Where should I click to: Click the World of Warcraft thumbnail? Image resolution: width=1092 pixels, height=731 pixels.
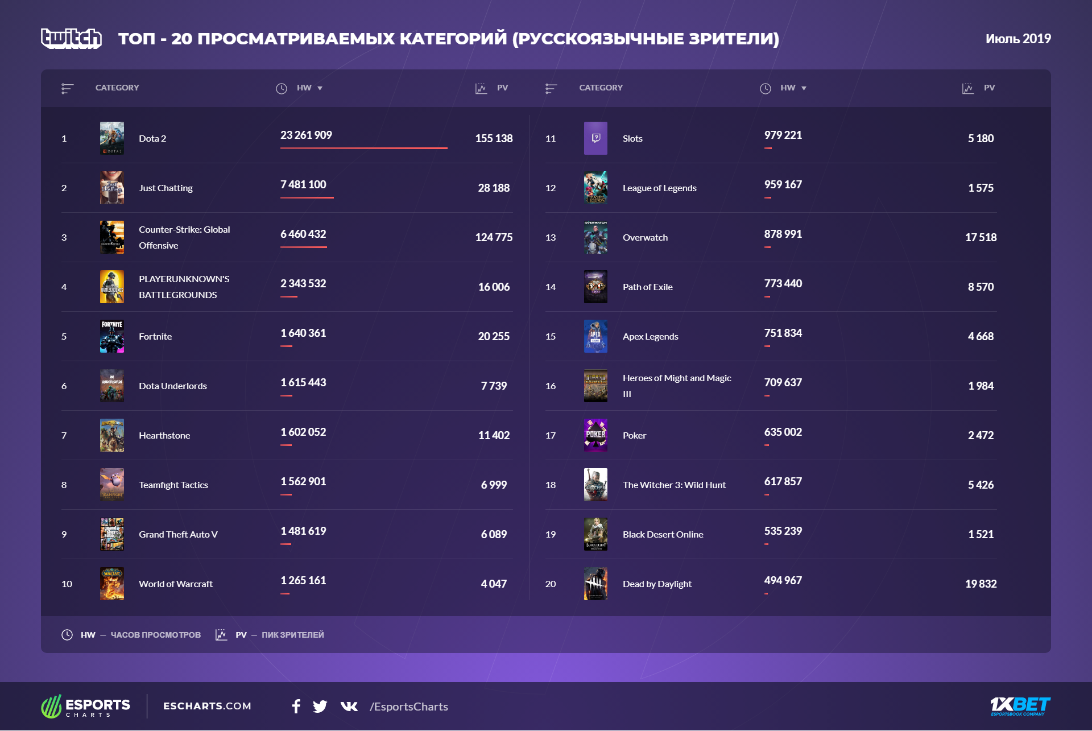click(112, 584)
